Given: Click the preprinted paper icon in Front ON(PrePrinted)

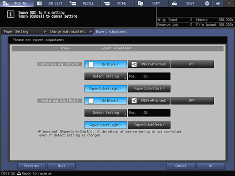Looking at the screenshot, I should click(x=134, y=64).
